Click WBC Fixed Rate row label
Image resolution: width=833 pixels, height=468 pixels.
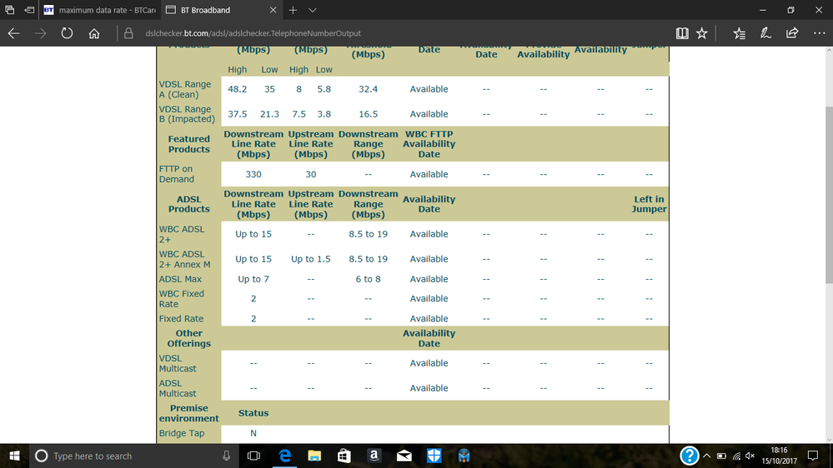[x=181, y=299]
